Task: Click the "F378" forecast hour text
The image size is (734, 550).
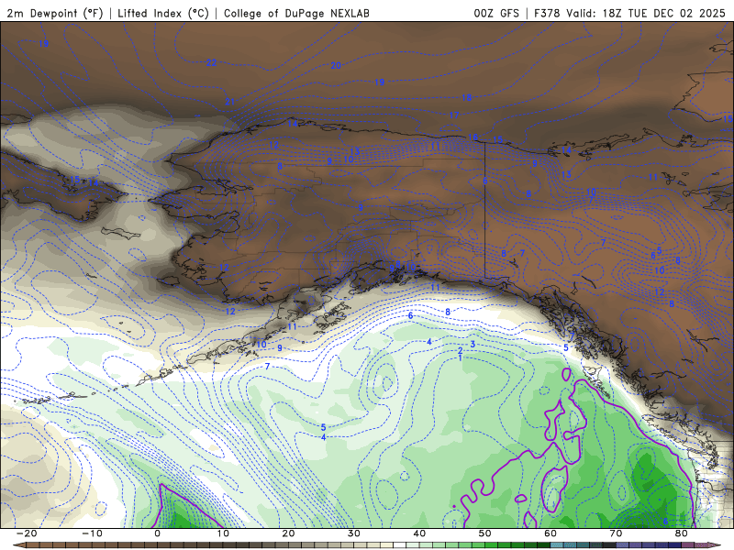Action: (547, 13)
